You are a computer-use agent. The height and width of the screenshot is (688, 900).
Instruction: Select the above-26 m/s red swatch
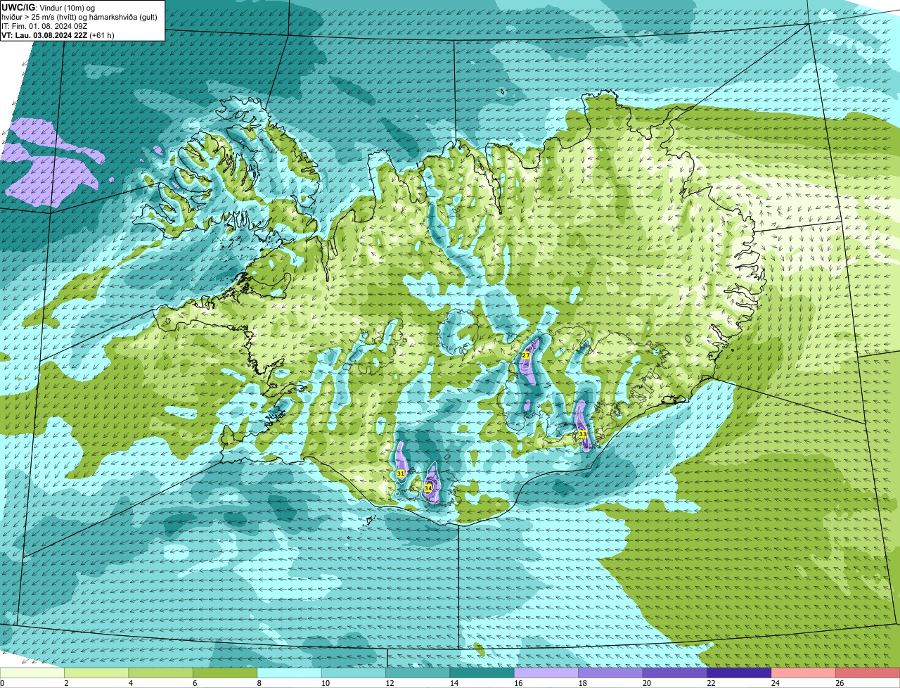[x=868, y=673]
